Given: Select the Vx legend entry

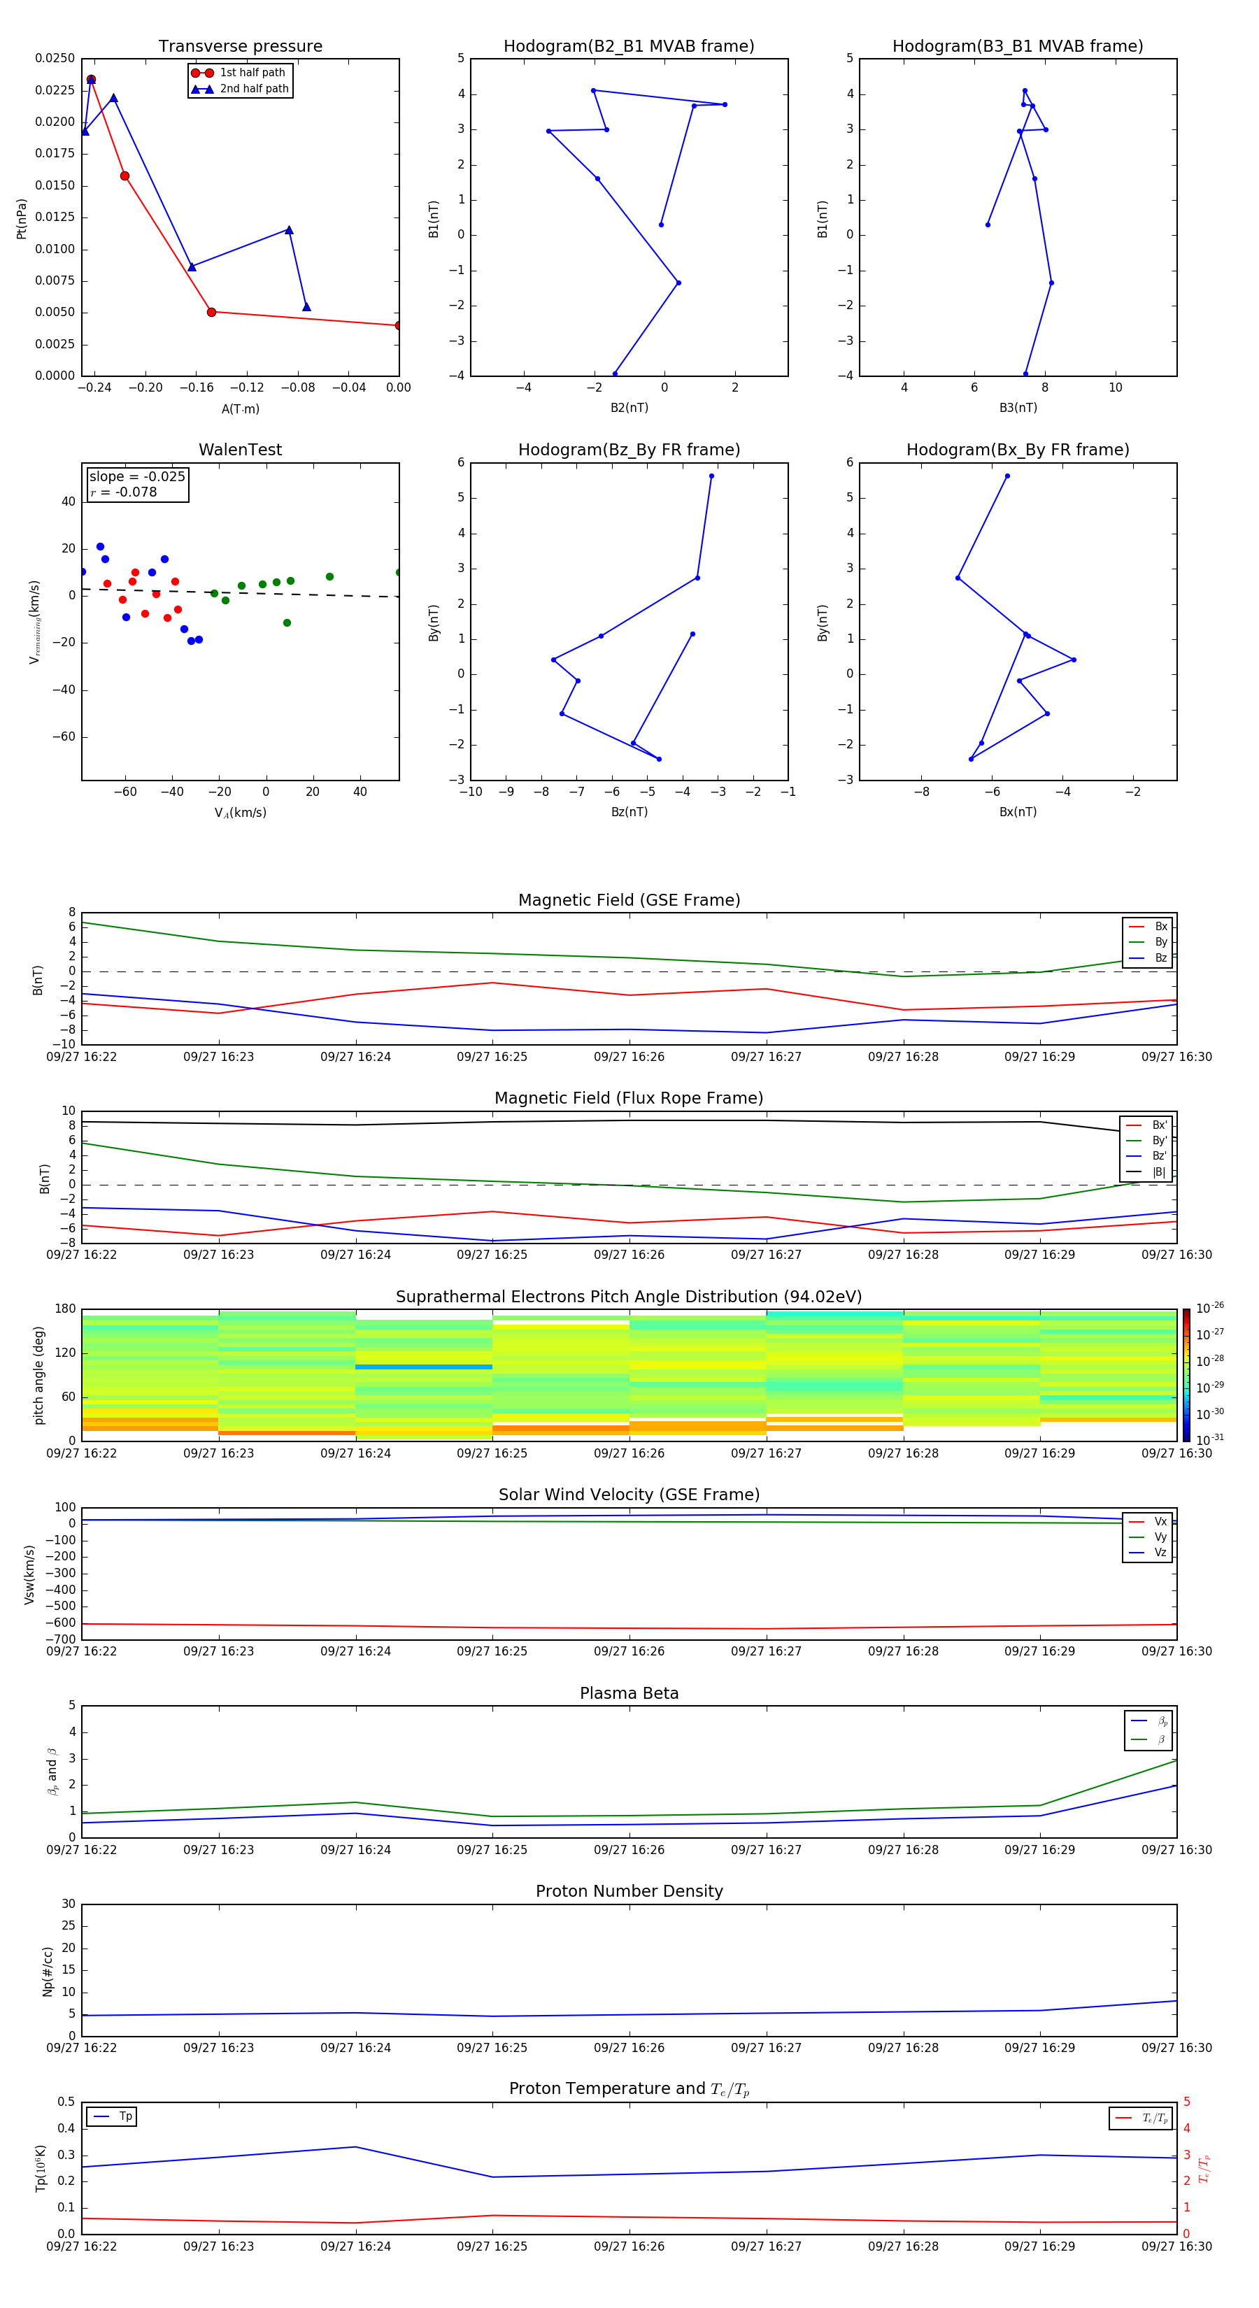Looking at the screenshot, I should (x=1148, y=1521).
